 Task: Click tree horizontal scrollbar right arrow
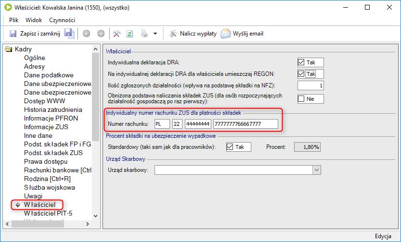[88, 224]
